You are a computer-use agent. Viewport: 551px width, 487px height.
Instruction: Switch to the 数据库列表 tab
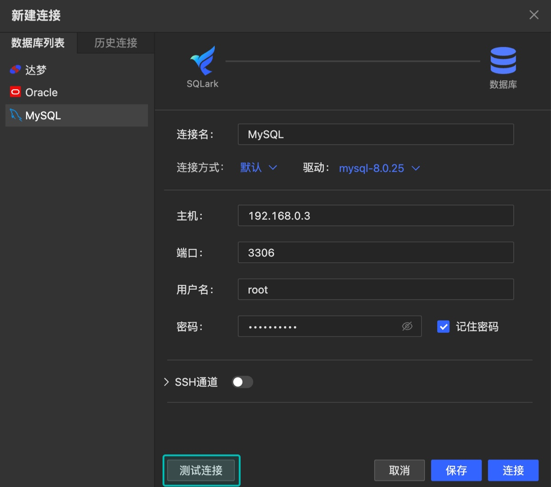(x=38, y=43)
